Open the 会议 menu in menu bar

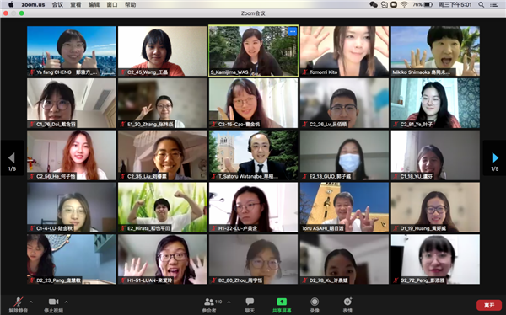coord(57,4)
